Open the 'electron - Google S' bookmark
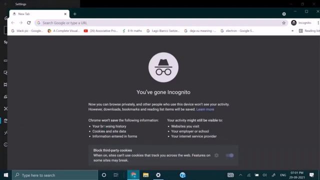Image resolution: width=320 pixels, height=180 pixels. pos(237,31)
